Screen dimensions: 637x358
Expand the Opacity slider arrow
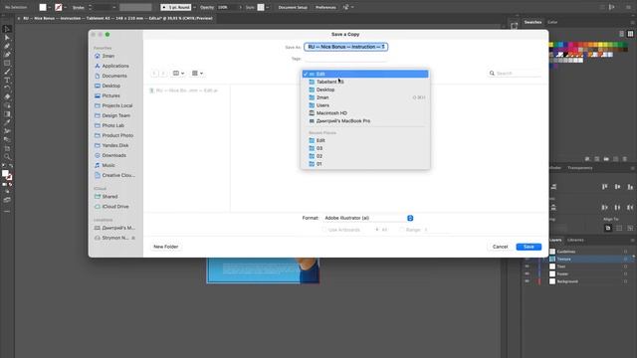[240, 7]
